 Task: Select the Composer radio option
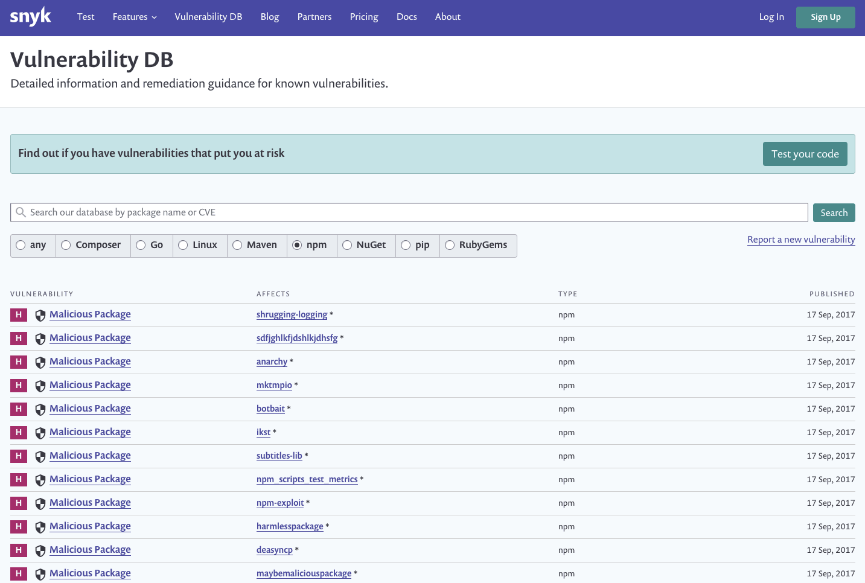66,245
